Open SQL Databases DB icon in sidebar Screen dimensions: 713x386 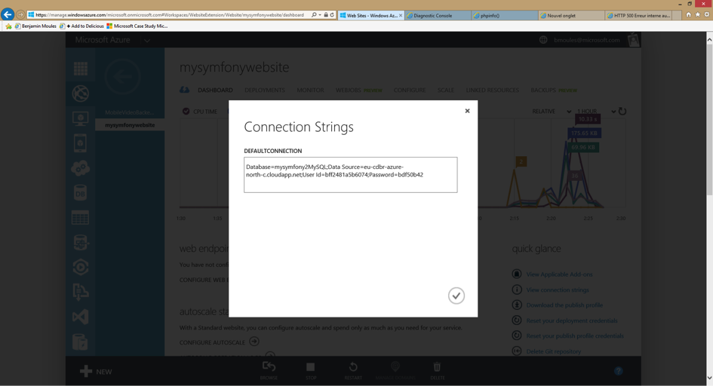click(x=81, y=193)
